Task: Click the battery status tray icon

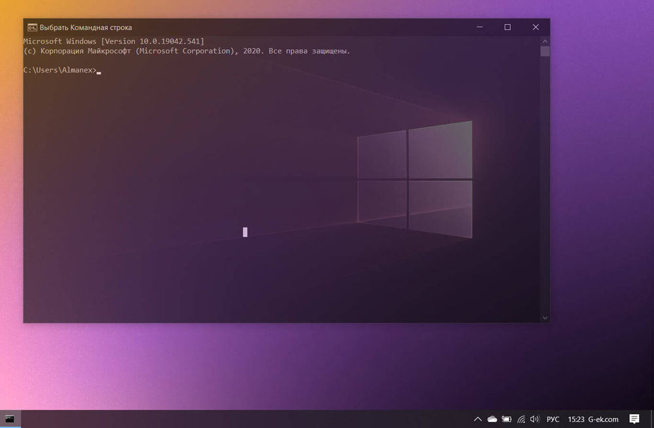Action: point(507,419)
